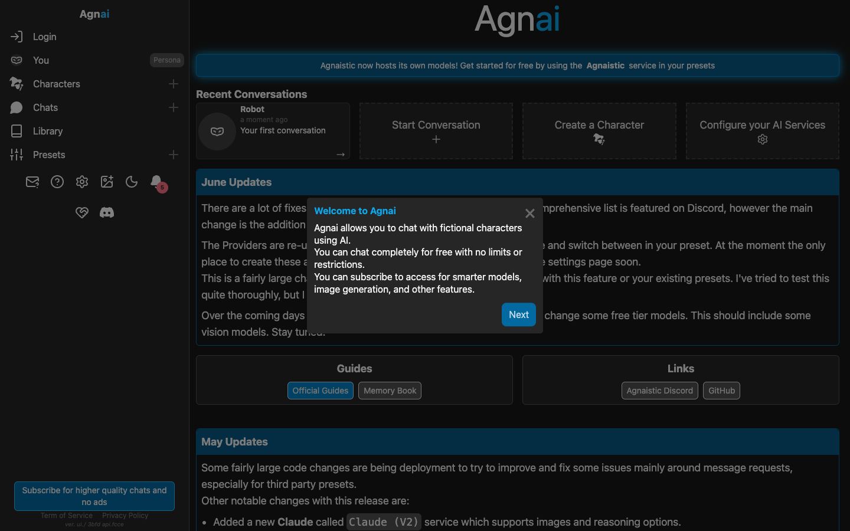Image resolution: width=850 pixels, height=531 pixels.
Task: Click the Links heading
Action: [681, 369]
